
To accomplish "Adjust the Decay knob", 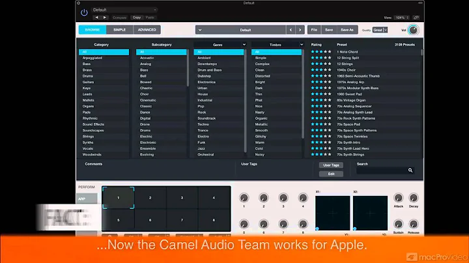I will 414,198.
